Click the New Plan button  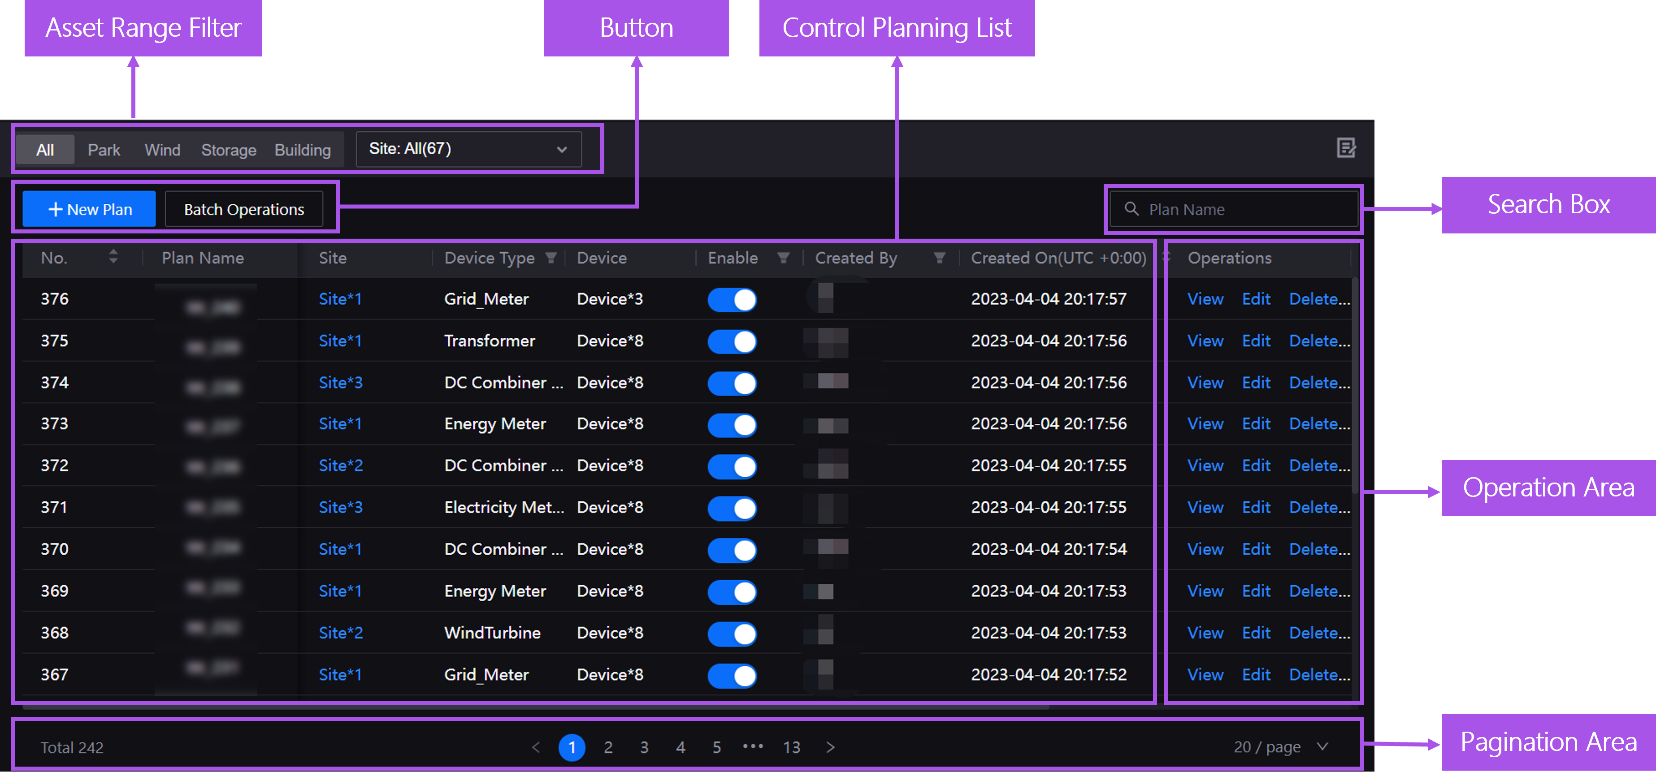89,209
